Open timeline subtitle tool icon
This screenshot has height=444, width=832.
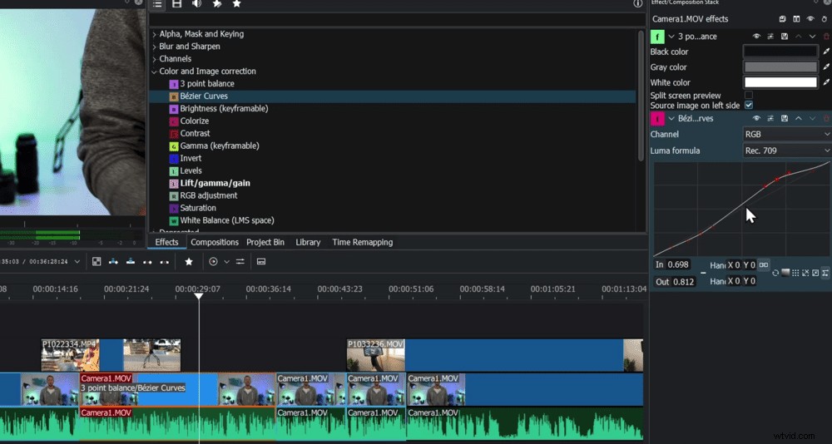[x=260, y=262]
